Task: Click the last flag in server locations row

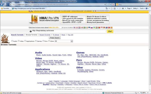Action: (111, 28)
